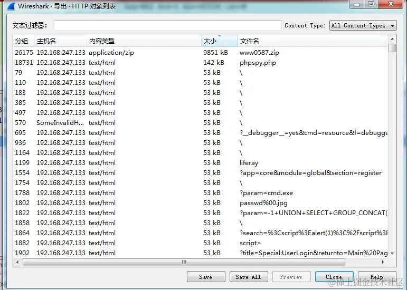407x290 pixels.
Task: Sort by the 分组 column header
Action: click(x=24, y=41)
